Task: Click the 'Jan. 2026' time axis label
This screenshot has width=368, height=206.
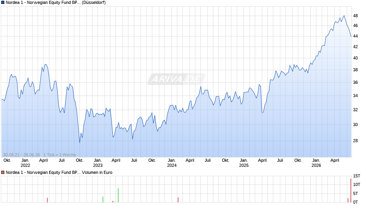Action: (x=316, y=163)
